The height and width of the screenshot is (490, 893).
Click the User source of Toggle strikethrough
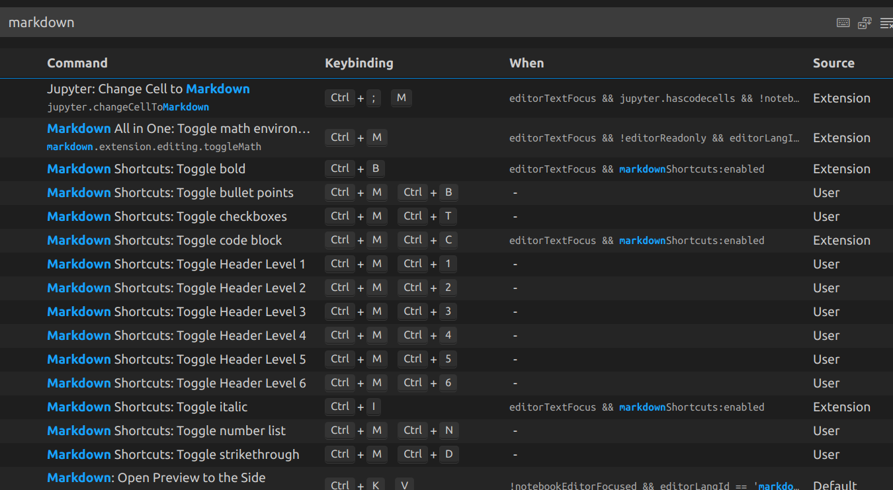826,455
